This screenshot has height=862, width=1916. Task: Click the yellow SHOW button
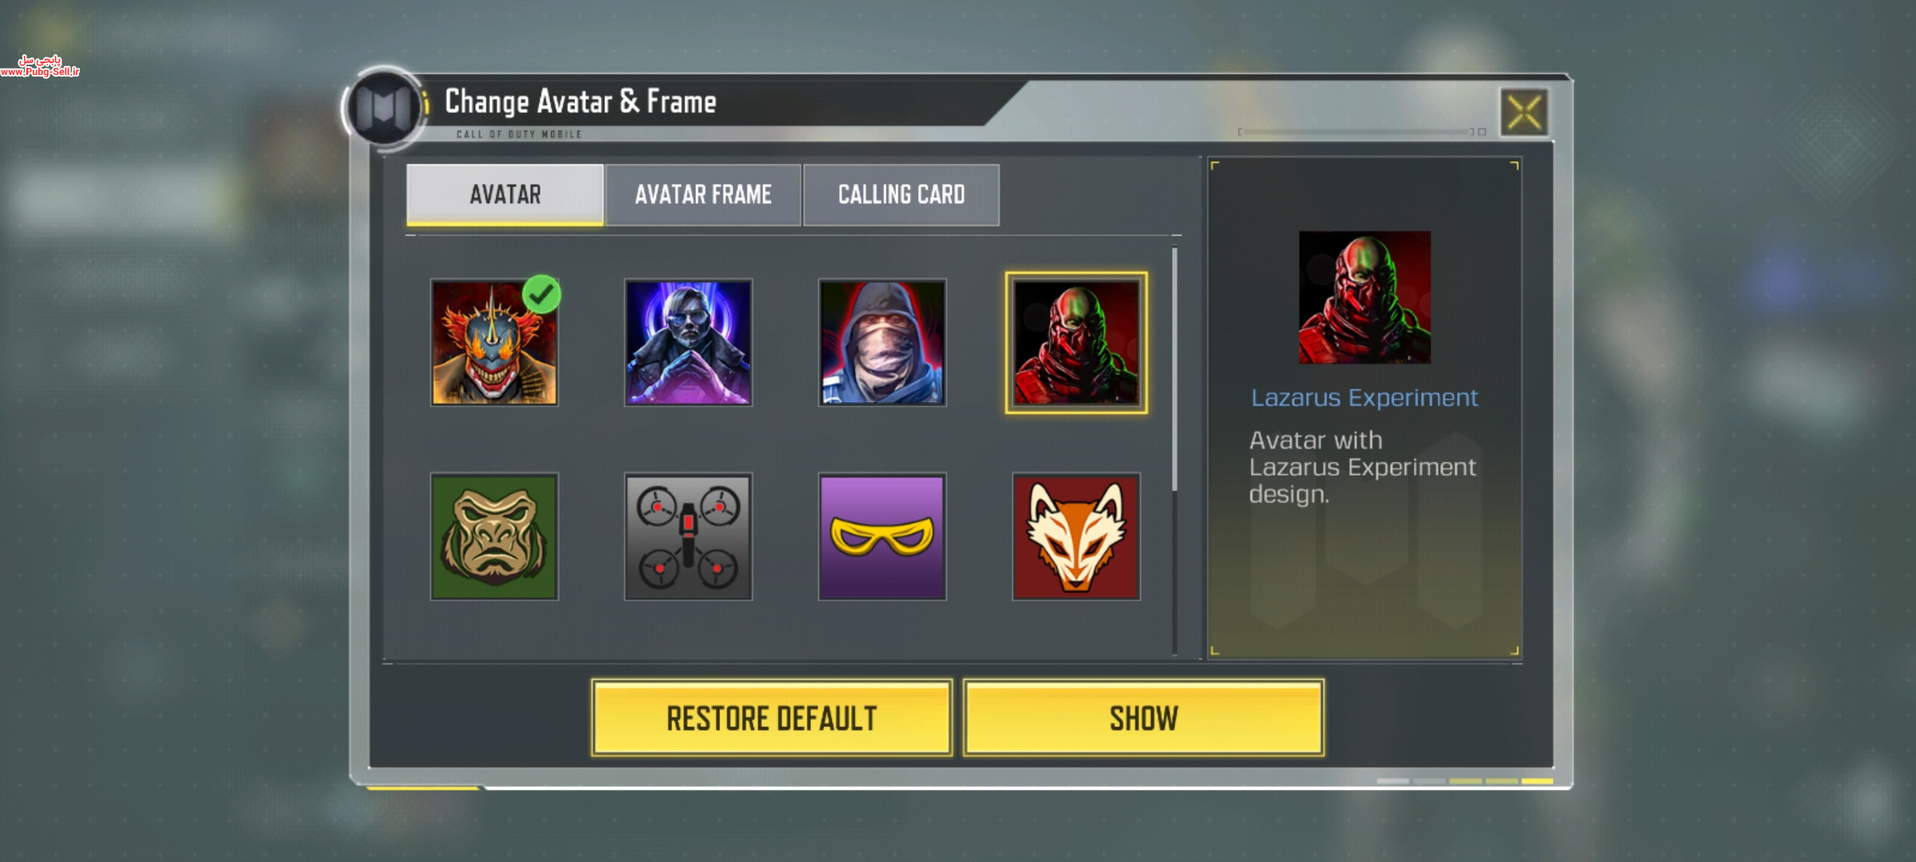pos(1143,718)
